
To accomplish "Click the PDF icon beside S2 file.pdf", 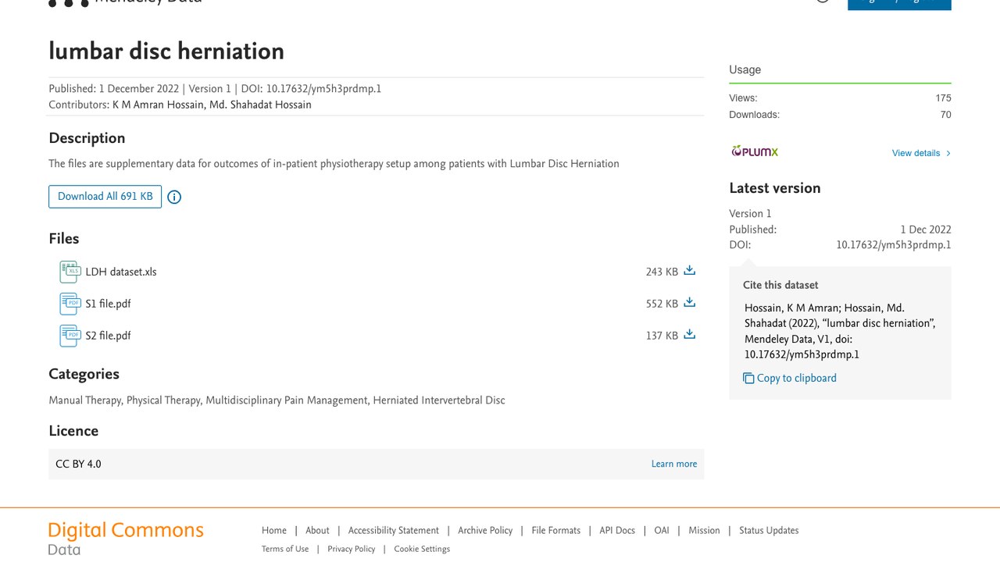I will (70, 336).
